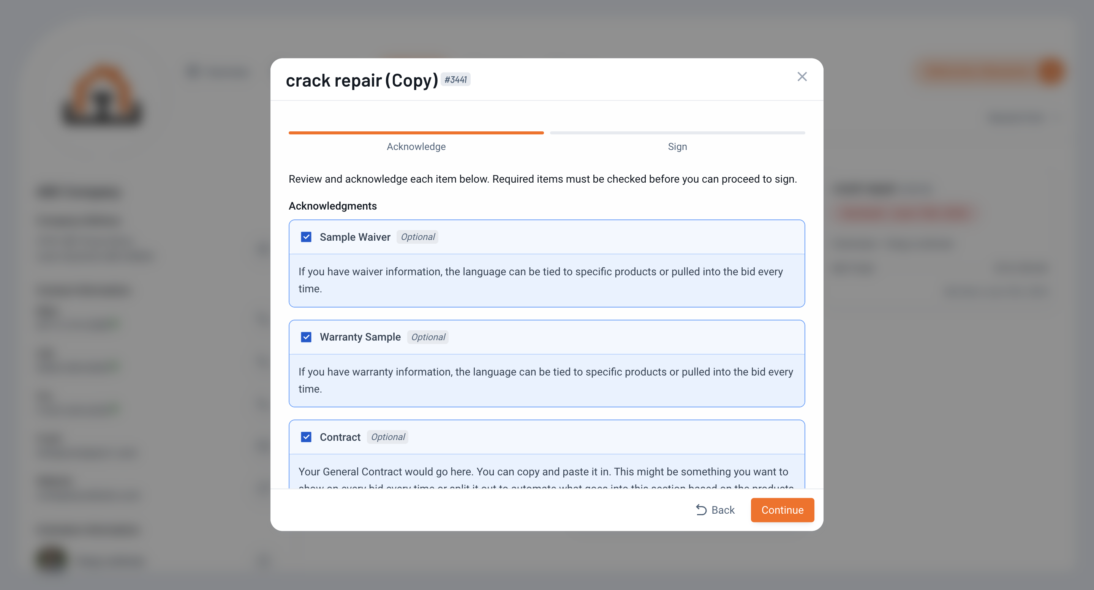Select the Sign step tab
The height and width of the screenshot is (590, 1094).
tap(677, 147)
